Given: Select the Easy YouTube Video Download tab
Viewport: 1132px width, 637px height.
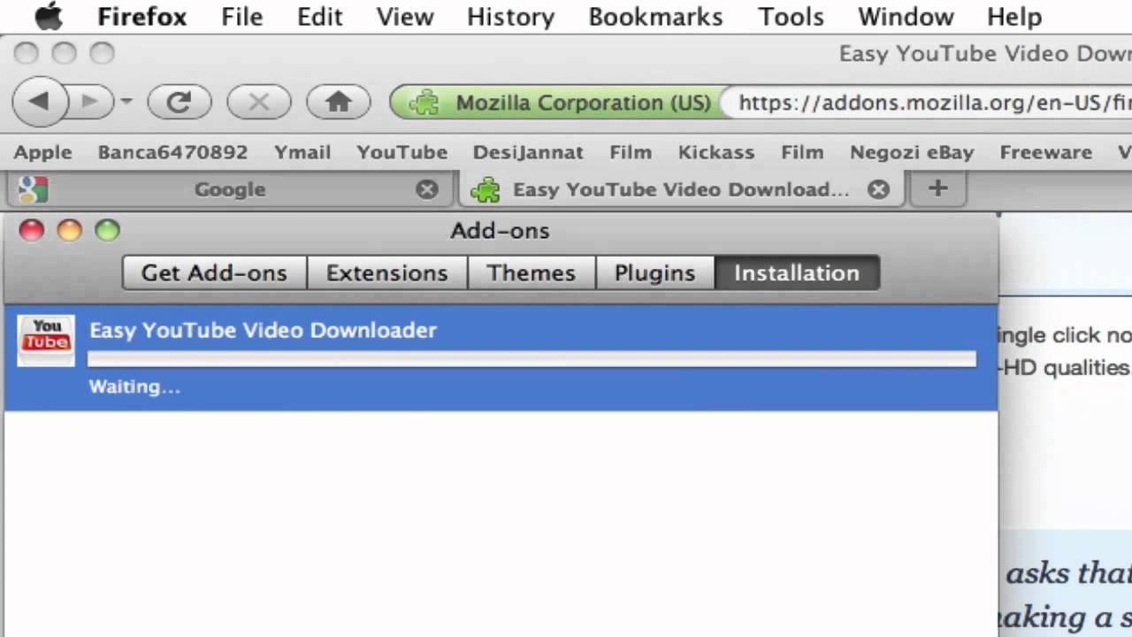Looking at the screenshot, I should pos(681,189).
